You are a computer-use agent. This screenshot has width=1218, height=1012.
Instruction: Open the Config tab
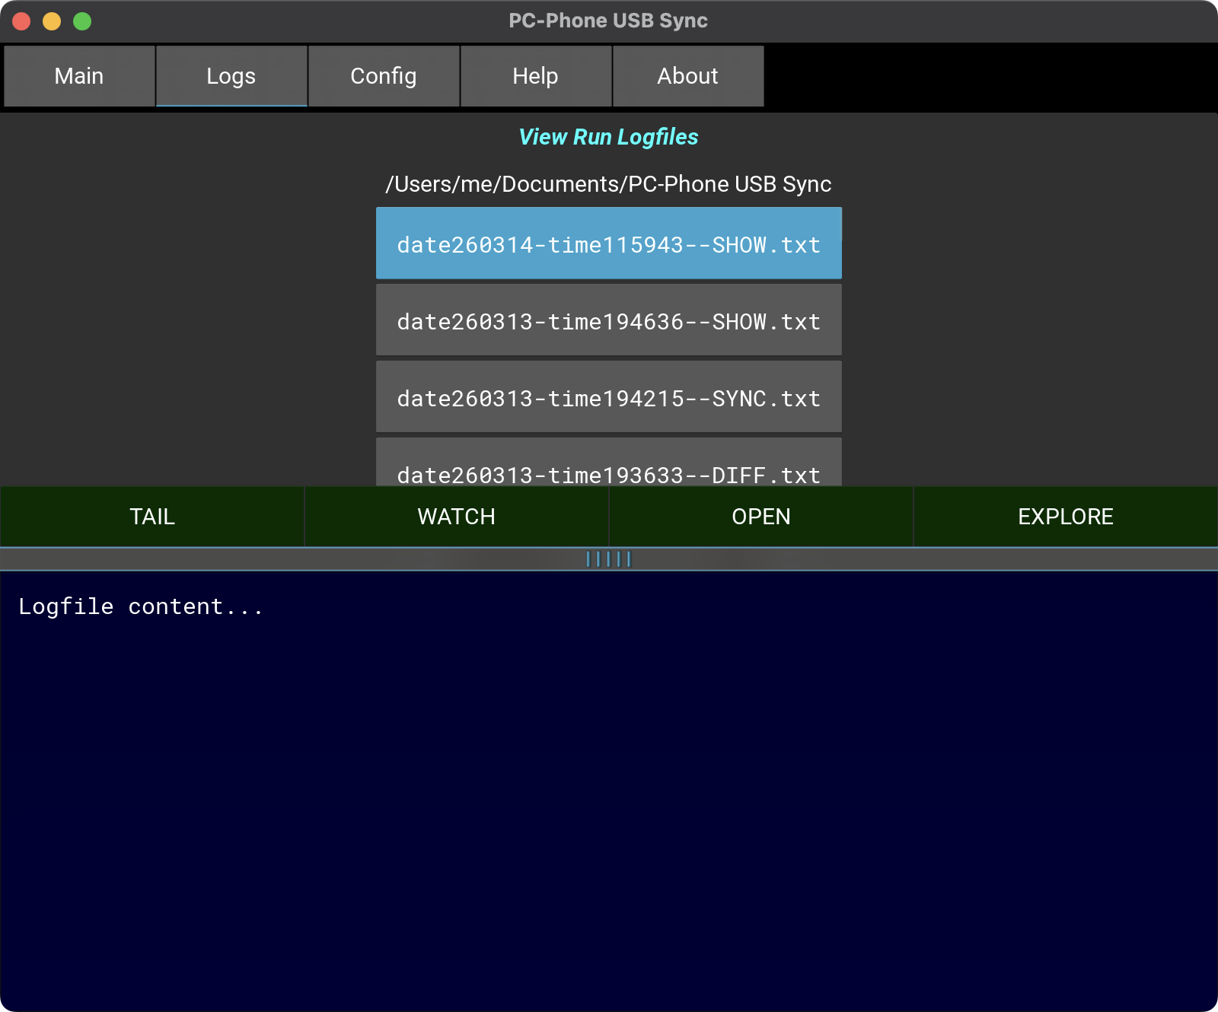pos(384,76)
